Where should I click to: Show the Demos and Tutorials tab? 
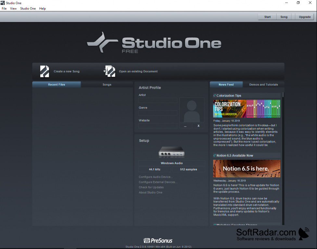click(x=264, y=85)
